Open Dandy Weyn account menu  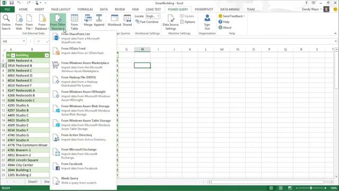pos(311,10)
